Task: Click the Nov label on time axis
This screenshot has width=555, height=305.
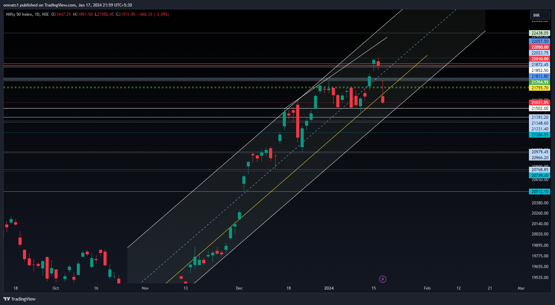Action: [145, 288]
